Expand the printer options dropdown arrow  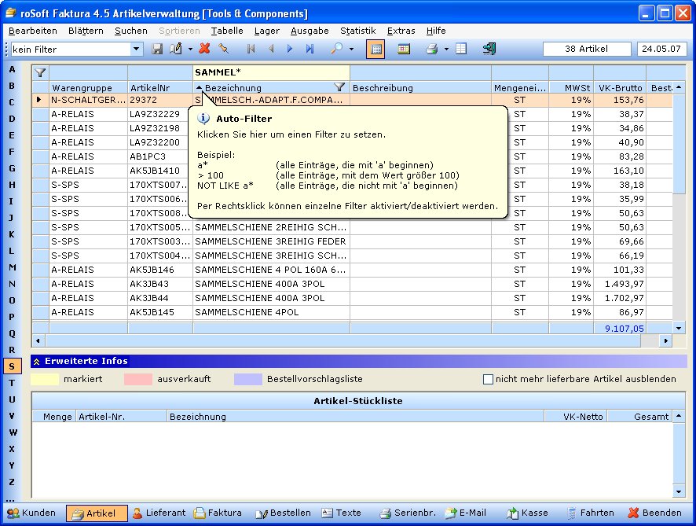(x=445, y=49)
